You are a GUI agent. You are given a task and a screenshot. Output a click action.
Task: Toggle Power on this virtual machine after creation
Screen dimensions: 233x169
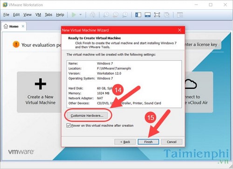click(69, 126)
